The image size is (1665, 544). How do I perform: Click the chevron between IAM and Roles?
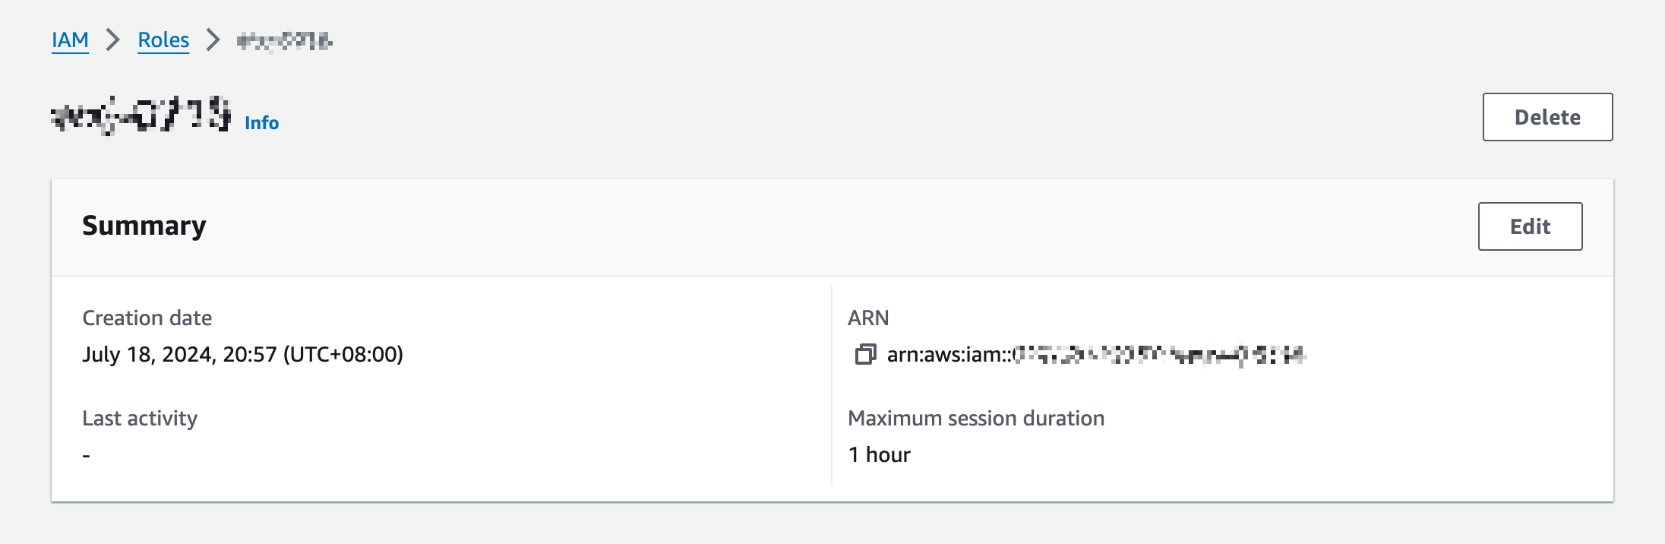(113, 40)
